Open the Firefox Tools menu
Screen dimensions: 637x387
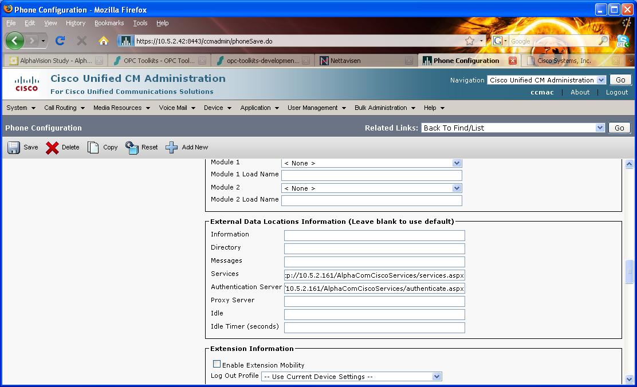click(140, 23)
